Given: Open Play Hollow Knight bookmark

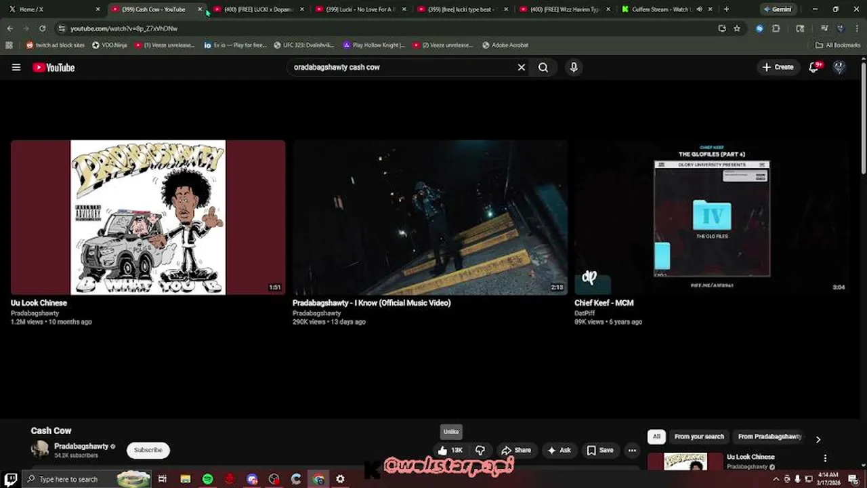Looking at the screenshot, I should tap(374, 45).
